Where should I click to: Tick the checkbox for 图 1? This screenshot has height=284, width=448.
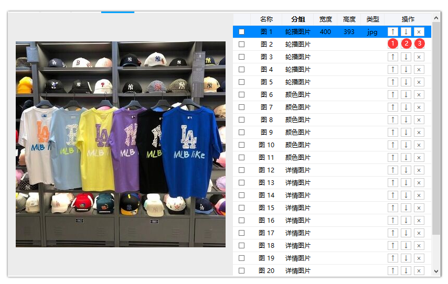pos(241,31)
